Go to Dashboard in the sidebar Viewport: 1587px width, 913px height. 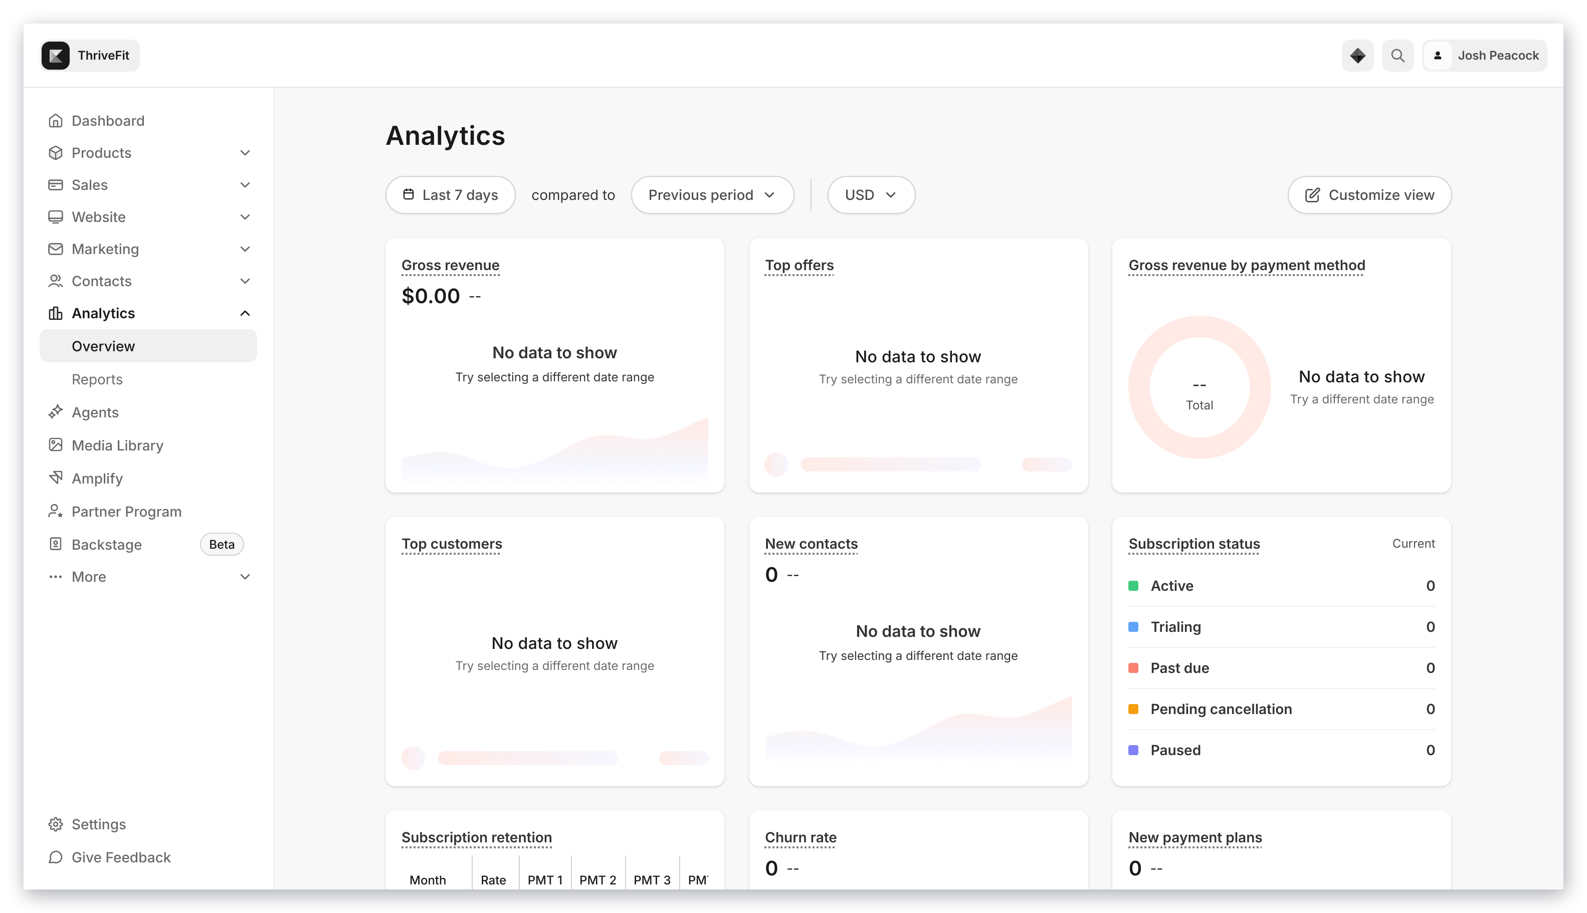click(108, 120)
